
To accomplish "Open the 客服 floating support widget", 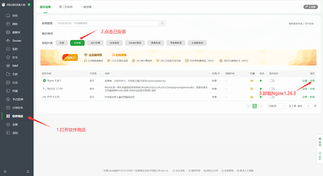I will [320, 142].
